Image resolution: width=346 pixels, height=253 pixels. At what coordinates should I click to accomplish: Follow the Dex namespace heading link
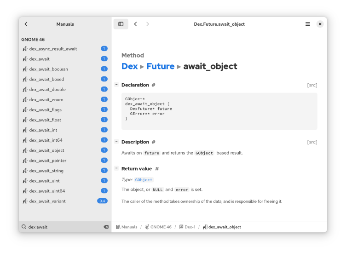click(x=129, y=66)
